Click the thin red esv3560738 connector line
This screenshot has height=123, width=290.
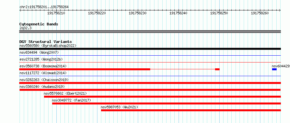coord(182,69)
